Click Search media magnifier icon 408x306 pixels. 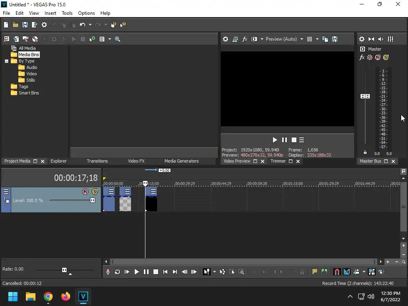[x=118, y=39]
